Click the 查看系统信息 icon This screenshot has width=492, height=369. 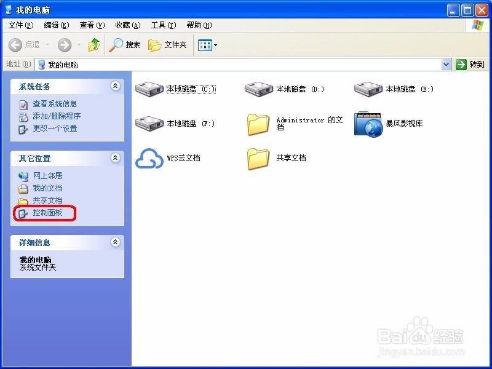point(23,105)
